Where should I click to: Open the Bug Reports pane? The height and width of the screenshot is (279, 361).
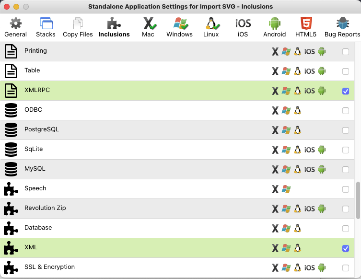click(x=342, y=27)
